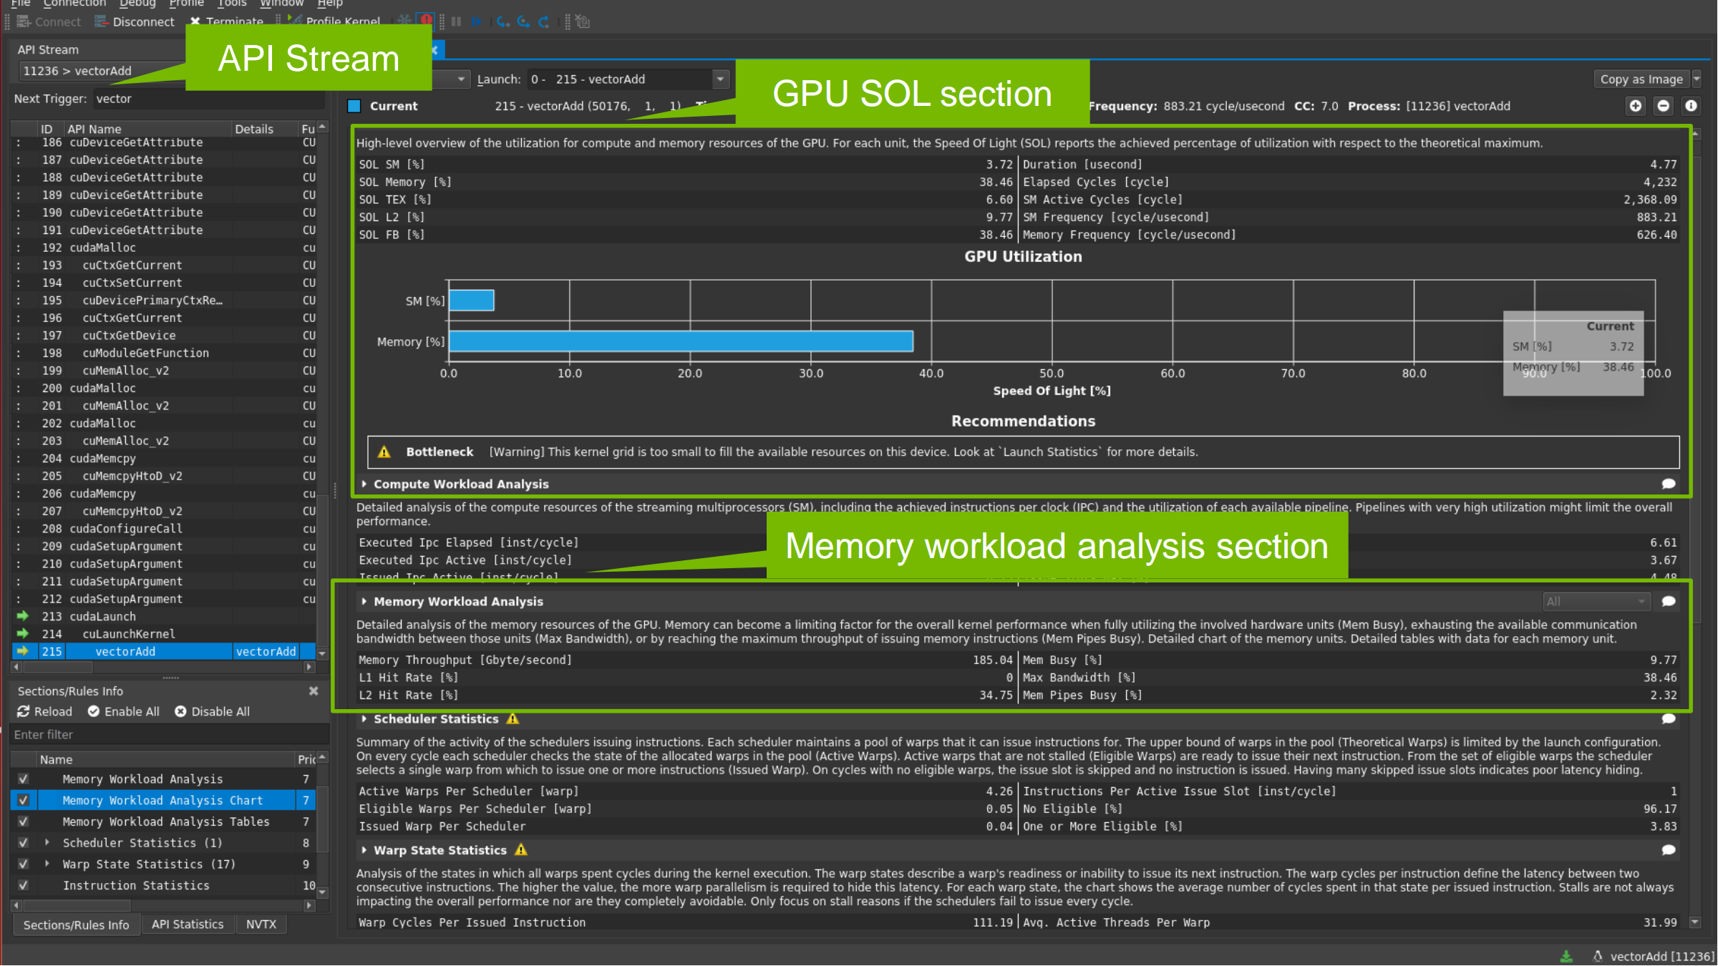Expand Warp State Statistics tree item
Screen dimensions: 1718x966
pyautogui.click(x=47, y=864)
